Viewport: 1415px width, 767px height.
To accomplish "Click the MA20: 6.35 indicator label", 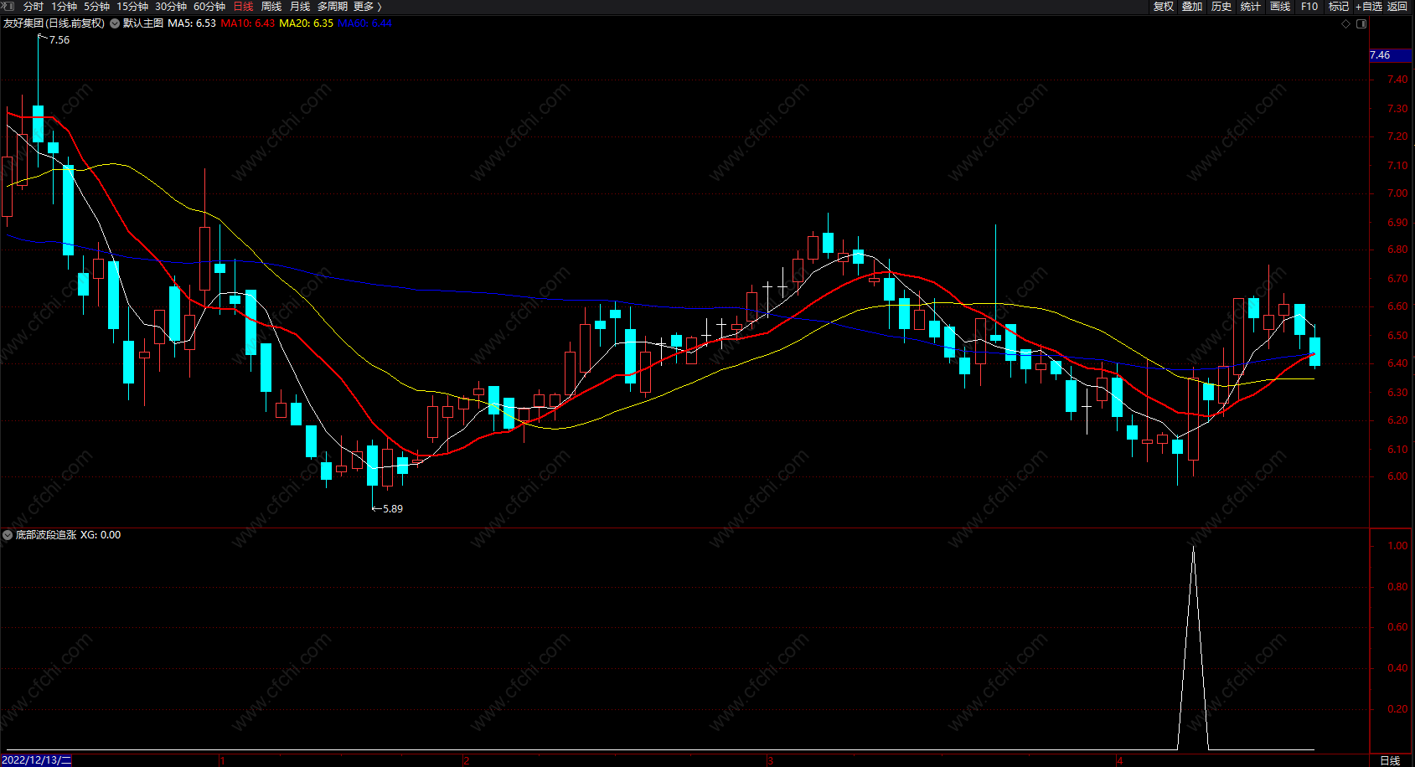I will (x=307, y=23).
